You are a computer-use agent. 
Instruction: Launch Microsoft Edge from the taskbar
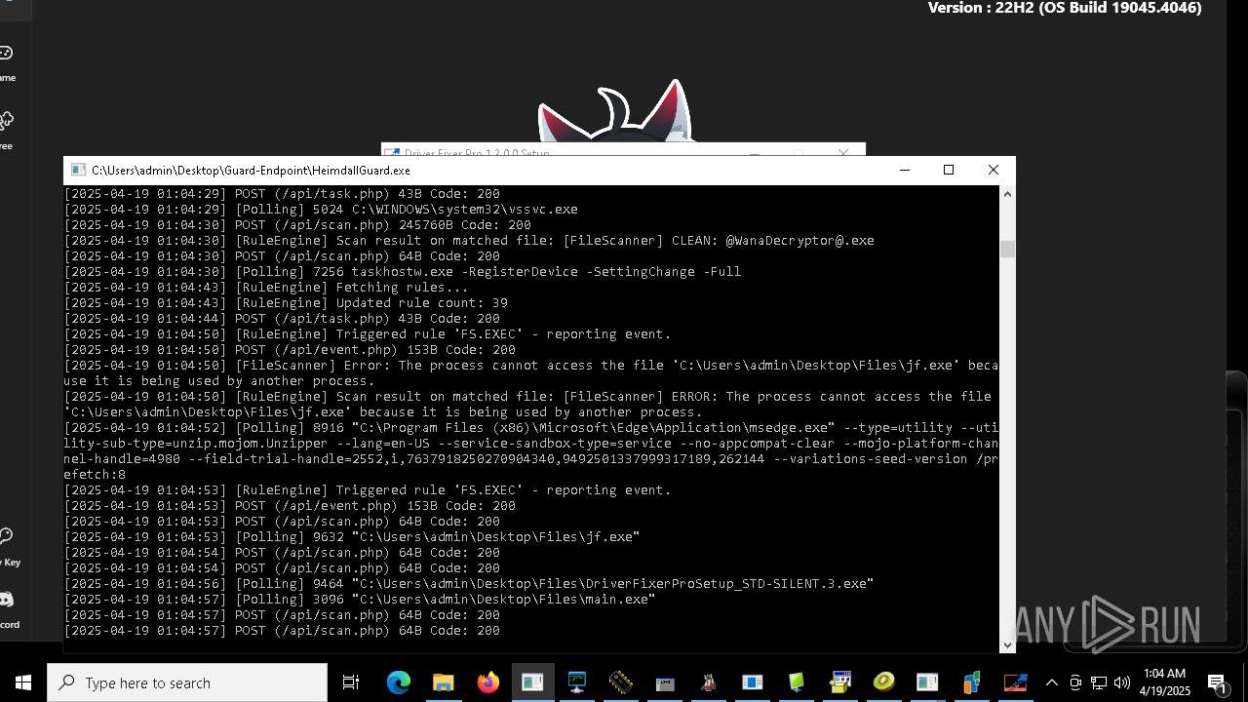[399, 682]
